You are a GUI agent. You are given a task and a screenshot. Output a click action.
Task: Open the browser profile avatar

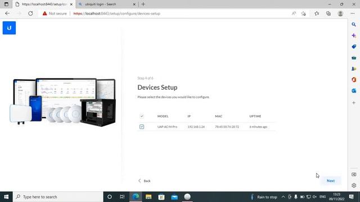pyautogui.click(x=340, y=13)
